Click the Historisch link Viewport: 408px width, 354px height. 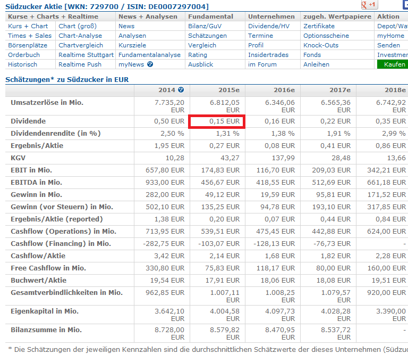[23, 64]
